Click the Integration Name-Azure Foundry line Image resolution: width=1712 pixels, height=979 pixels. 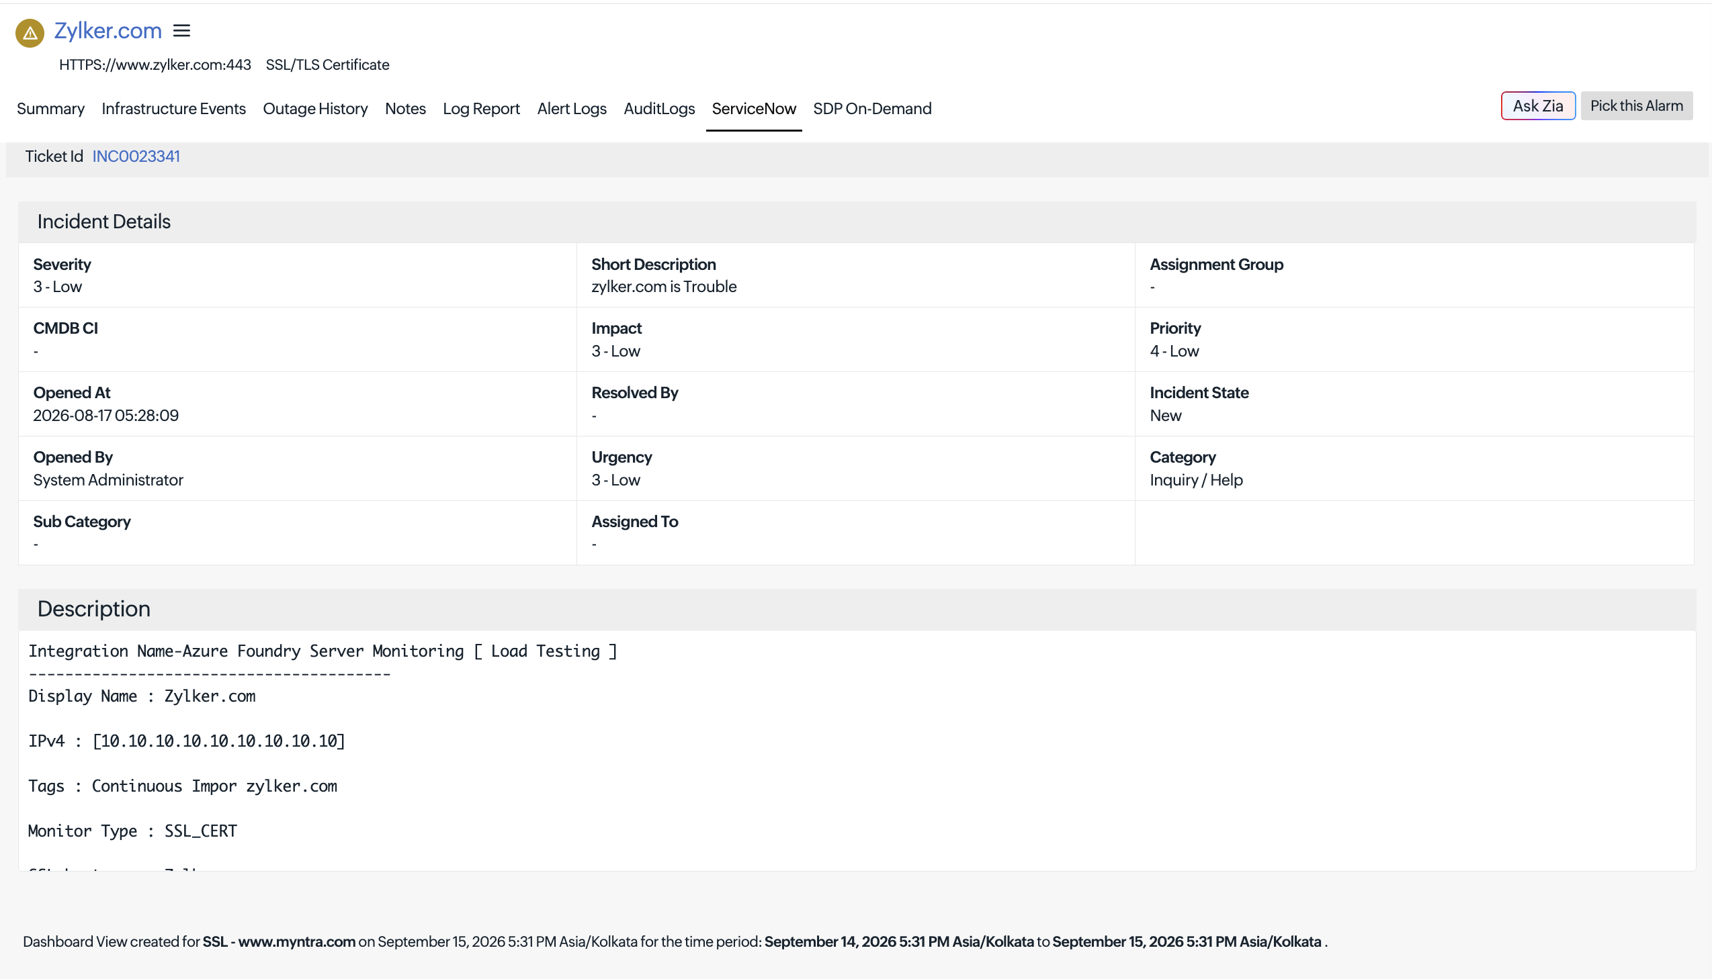pos(323,651)
